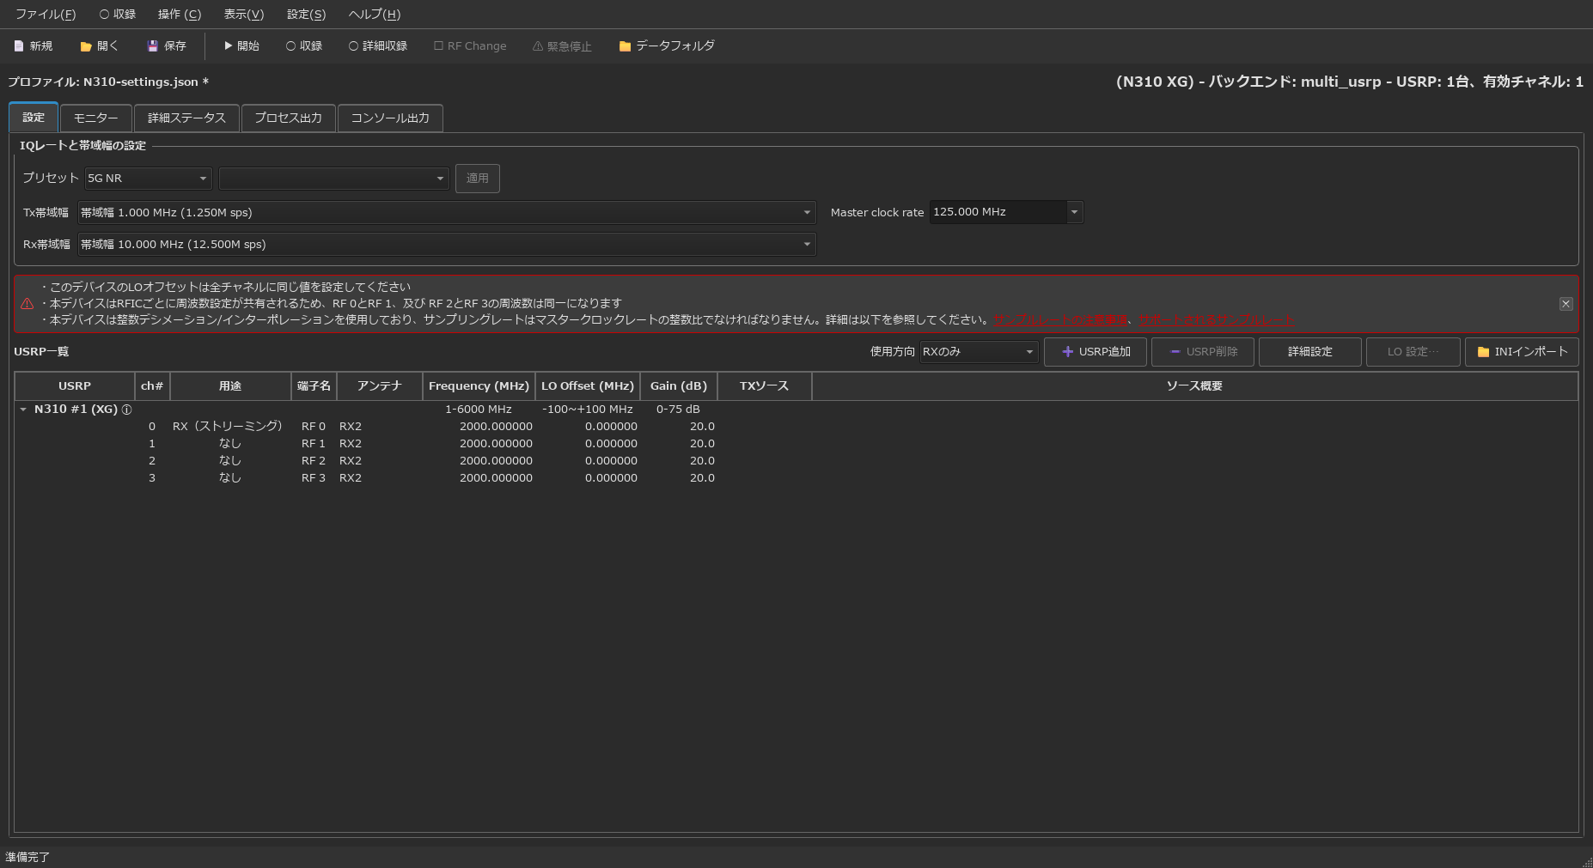Open the Rx帯域幅 dropdown
The image size is (1593, 868).
[446, 245]
